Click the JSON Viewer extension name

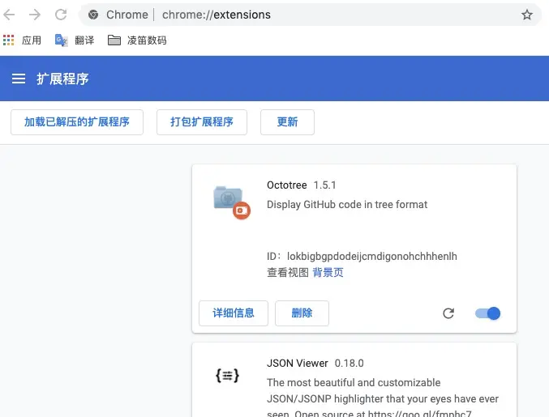[x=298, y=364]
